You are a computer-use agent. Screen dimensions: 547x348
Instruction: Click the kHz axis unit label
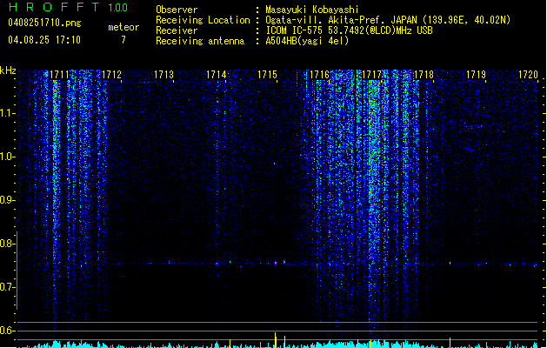pyautogui.click(x=8, y=70)
